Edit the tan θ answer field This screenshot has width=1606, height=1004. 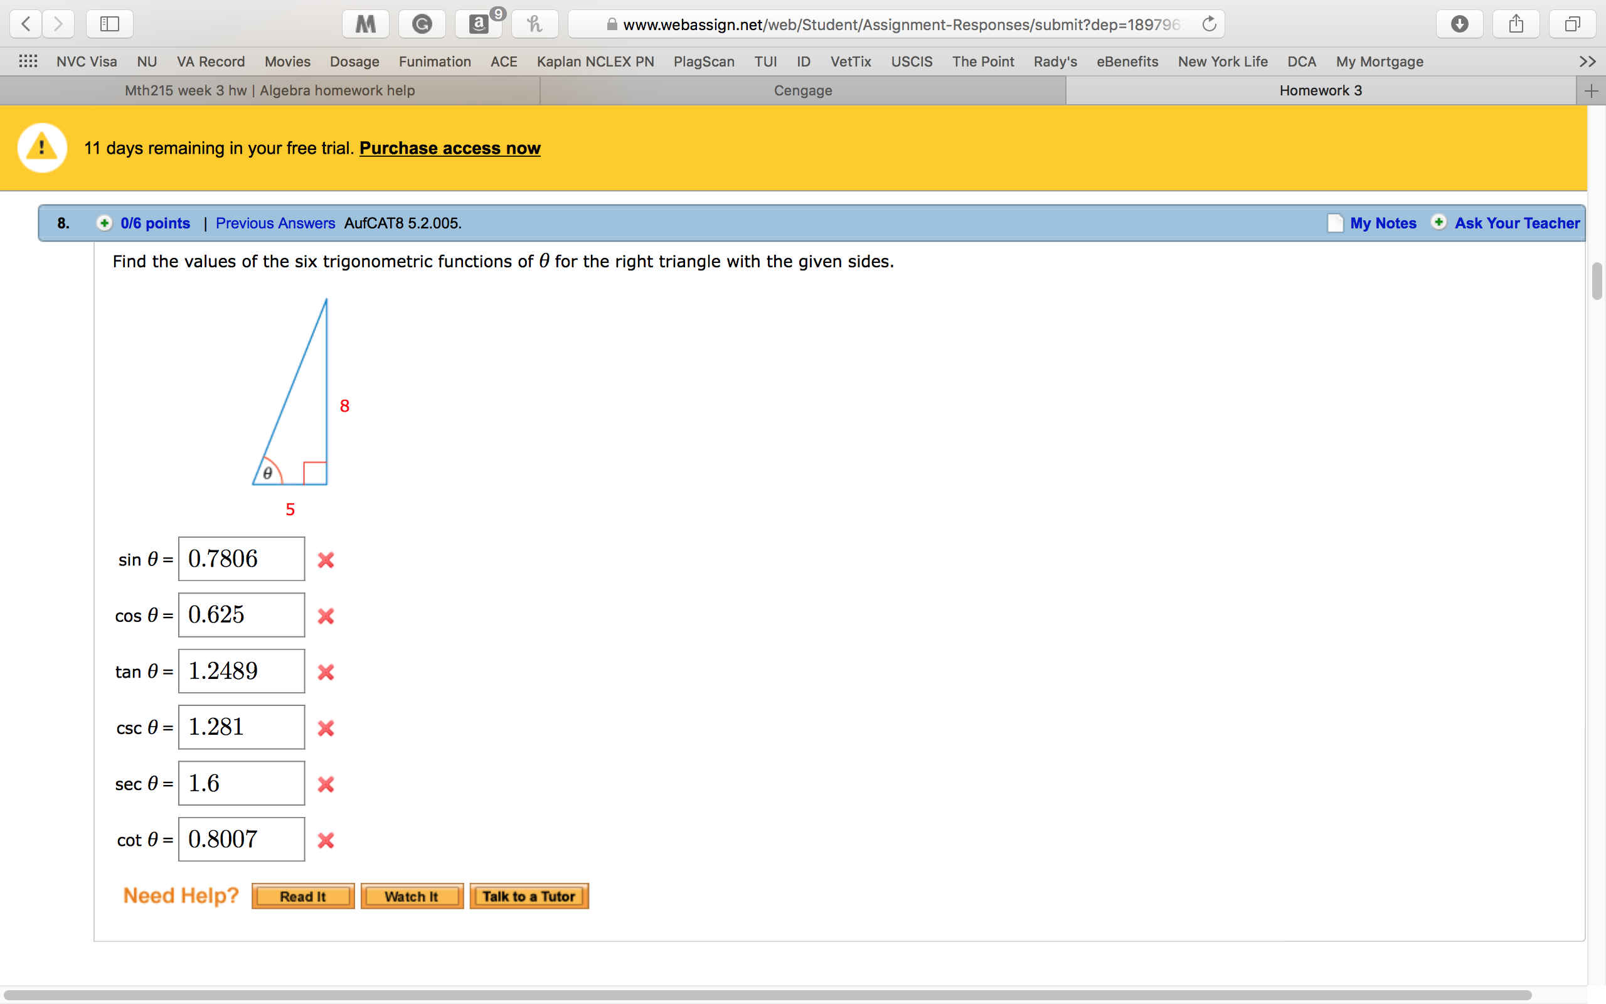[x=242, y=671]
